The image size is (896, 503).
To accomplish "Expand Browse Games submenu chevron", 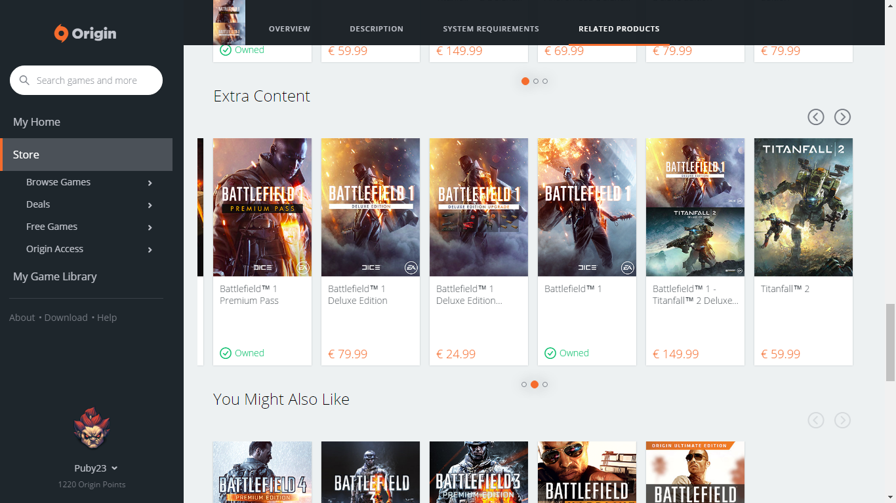I will [150, 183].
